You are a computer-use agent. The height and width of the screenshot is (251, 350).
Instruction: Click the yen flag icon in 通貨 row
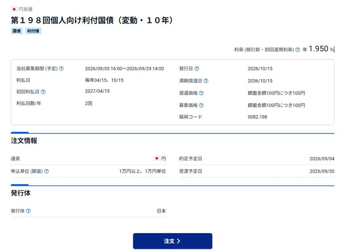[x=157, y=158]
